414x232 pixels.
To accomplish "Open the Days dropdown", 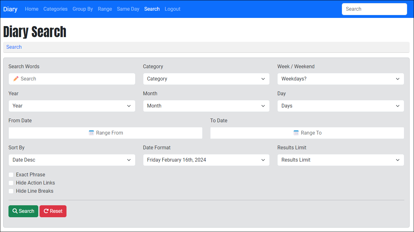I will pos(341,106).
